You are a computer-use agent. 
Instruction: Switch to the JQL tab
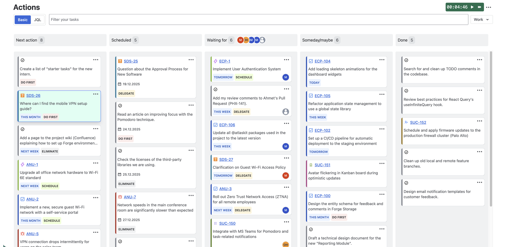click(x=37, y=19)
